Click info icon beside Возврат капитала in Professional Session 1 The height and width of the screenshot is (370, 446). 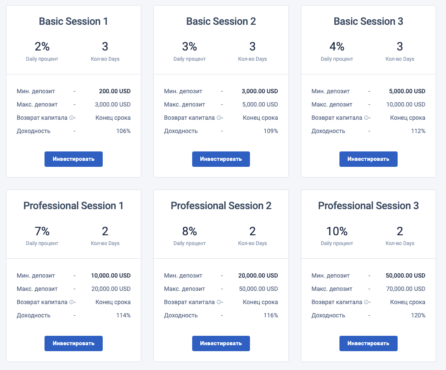[x=71, y=302]
